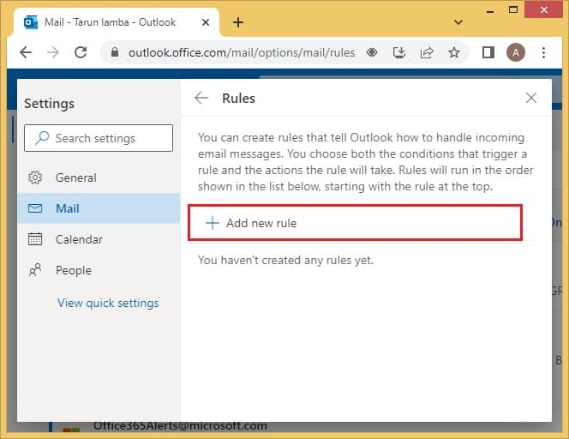The height and width of the screenshot is (439, 569).
Task: Select the Mail settings category
Action: pos(99,208)
